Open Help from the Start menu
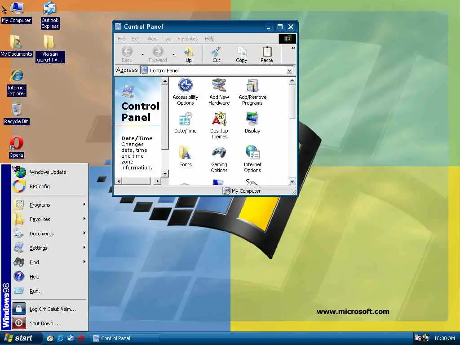This screenshot has width=460, height=345. coord(49,277)
